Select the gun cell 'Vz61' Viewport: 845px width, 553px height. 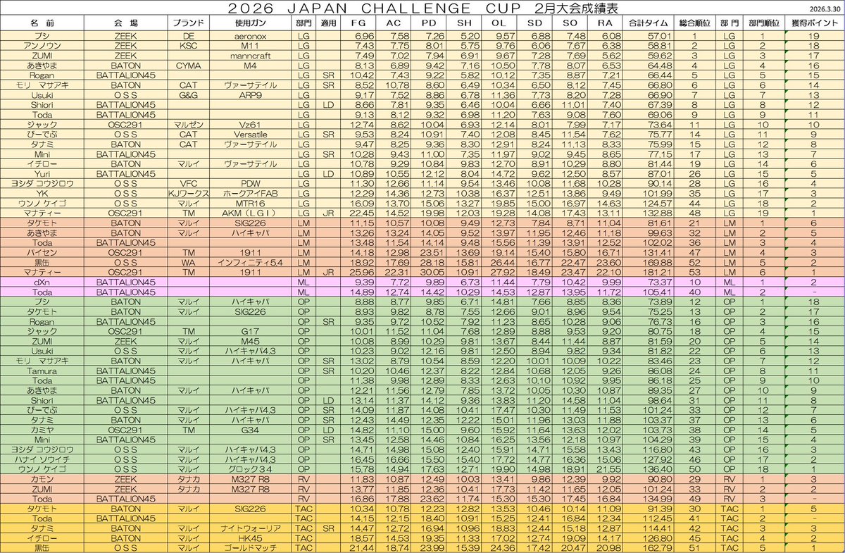[x=251, y=123]
